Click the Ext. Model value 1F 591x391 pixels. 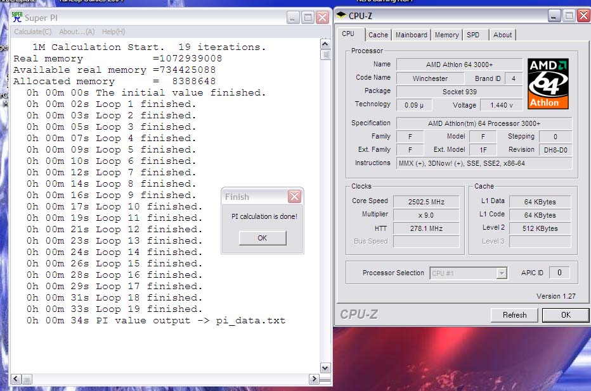(x=483, y=150)
